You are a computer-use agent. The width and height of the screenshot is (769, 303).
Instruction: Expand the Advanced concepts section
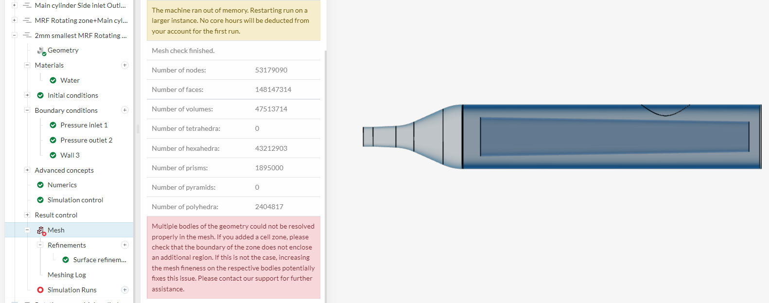27,170
